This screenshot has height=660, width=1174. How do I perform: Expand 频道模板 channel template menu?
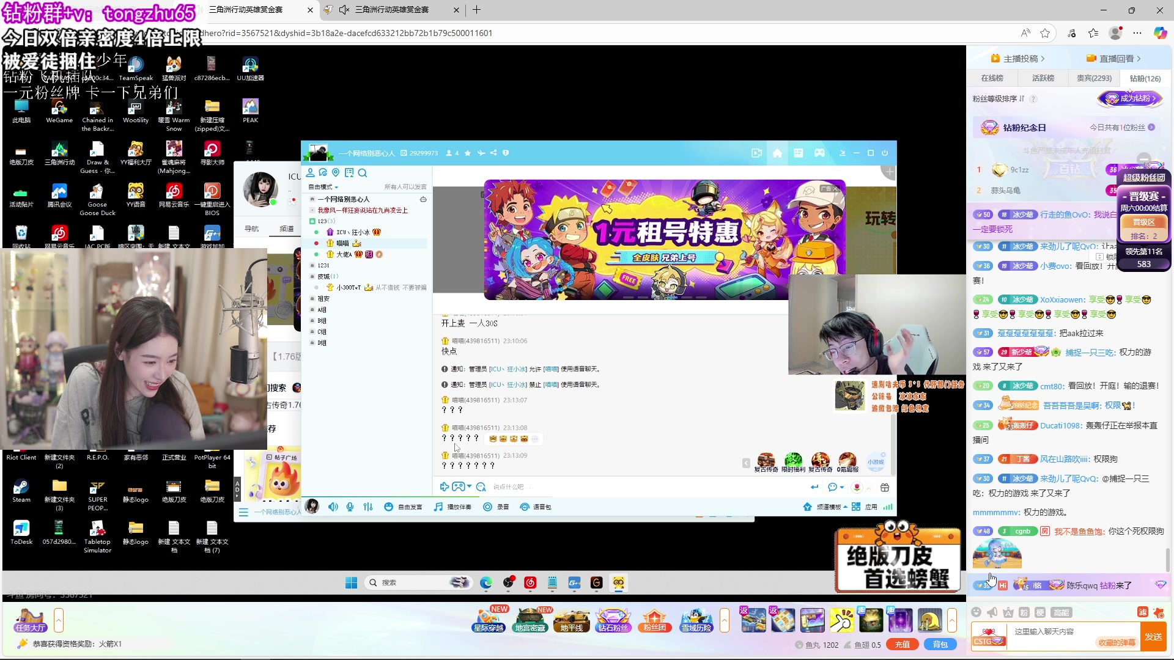(x=825, y=507)
